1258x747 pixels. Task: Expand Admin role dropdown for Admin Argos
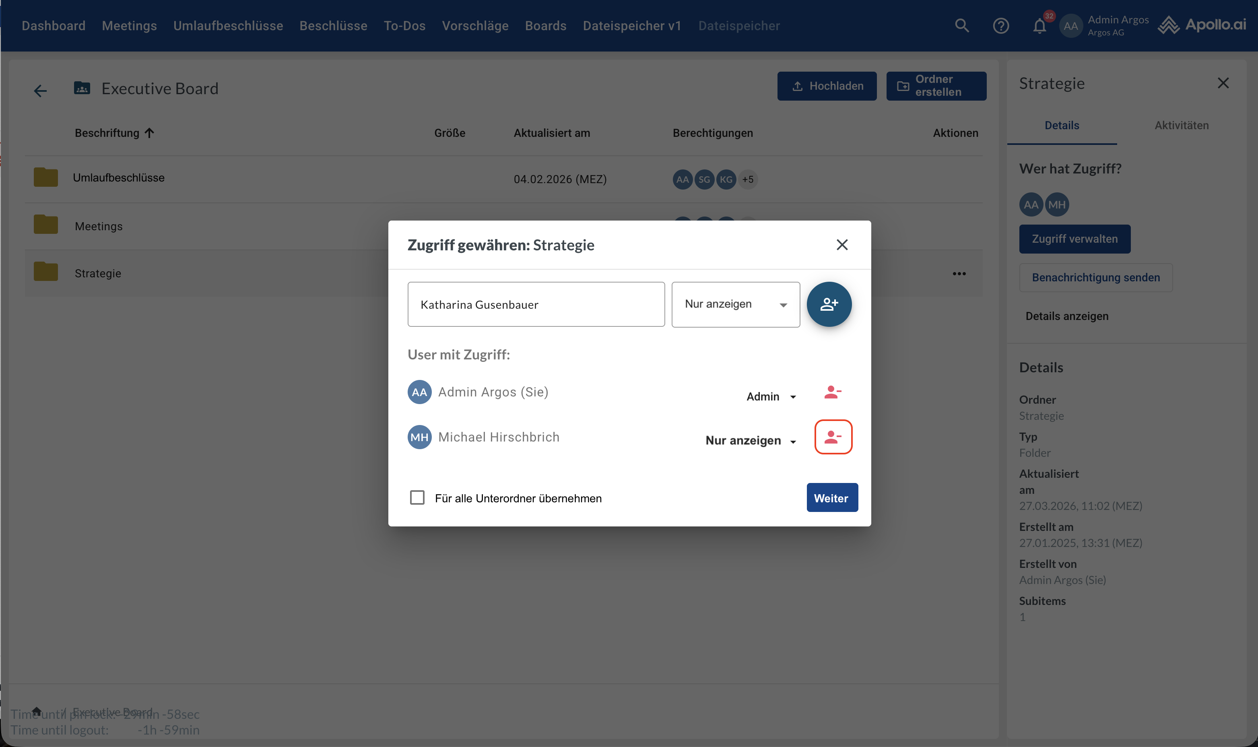tap(771, 397)
